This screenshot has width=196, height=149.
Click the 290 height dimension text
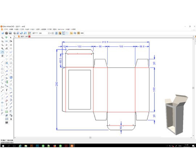(57, 84)
